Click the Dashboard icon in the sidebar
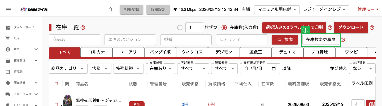This screenshot has height=106, width=382. click(x=8, y=27)
